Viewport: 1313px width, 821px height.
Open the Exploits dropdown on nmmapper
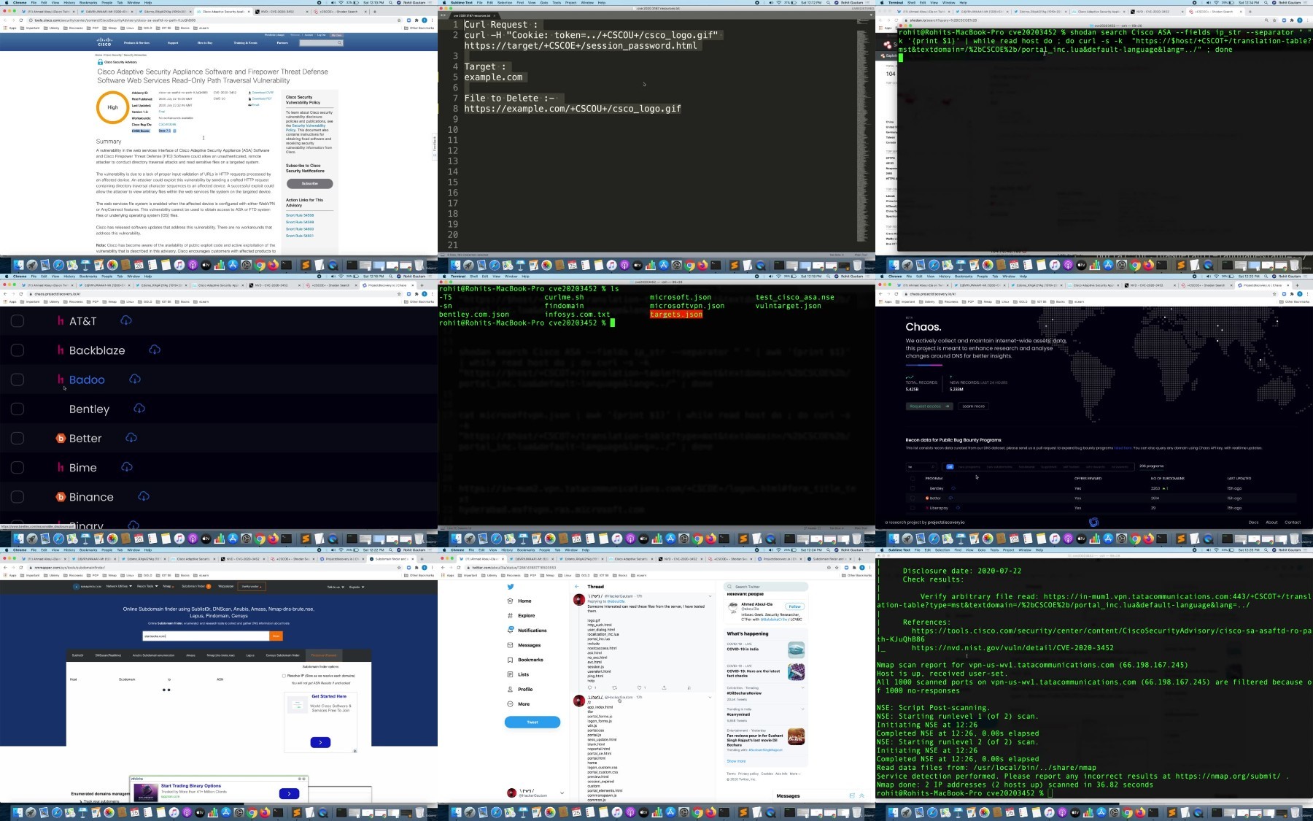click(356, 587)
